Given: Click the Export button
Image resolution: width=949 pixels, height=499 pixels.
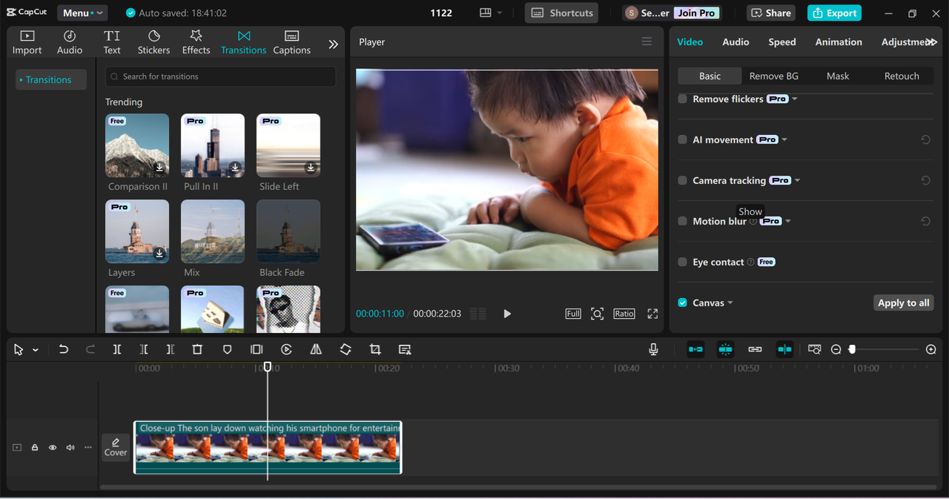Looking at the screenshot, I should pyautogui.click(x=836, y=13).
